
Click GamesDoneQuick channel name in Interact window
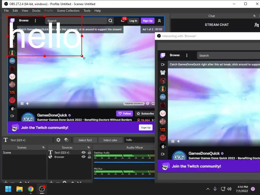point(204,153)
